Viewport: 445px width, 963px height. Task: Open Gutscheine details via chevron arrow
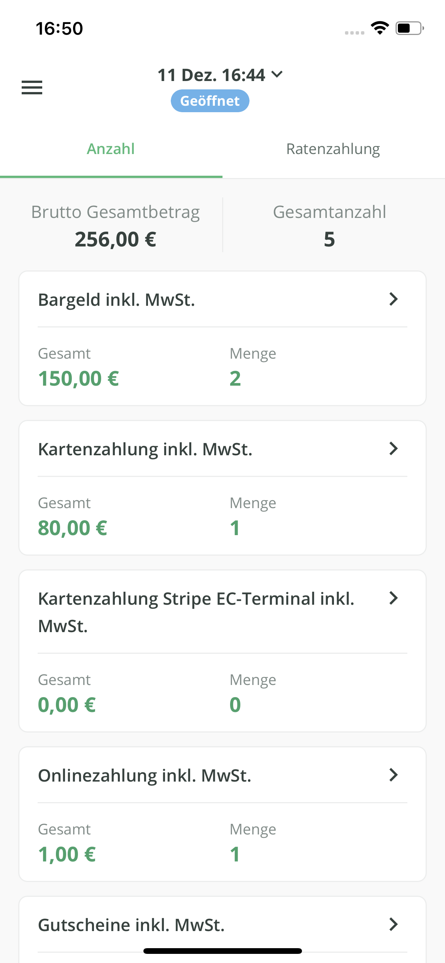tap(394, 924)
